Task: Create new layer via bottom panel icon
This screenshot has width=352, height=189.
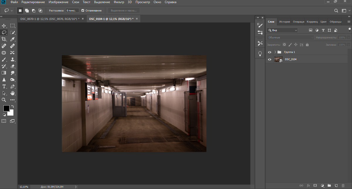Action: coord(336,185)
